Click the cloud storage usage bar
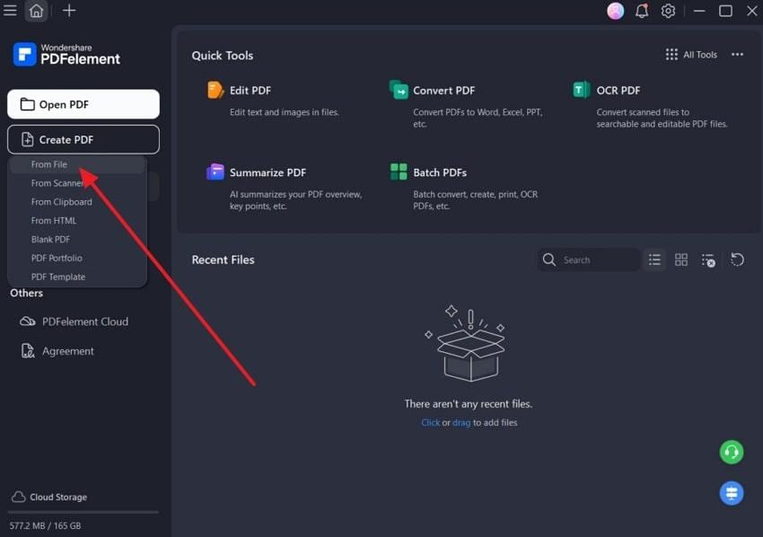 click(83, 512)
